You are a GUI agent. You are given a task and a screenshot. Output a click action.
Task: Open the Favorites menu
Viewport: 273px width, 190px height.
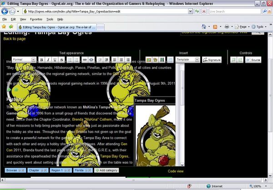point(36,19)
